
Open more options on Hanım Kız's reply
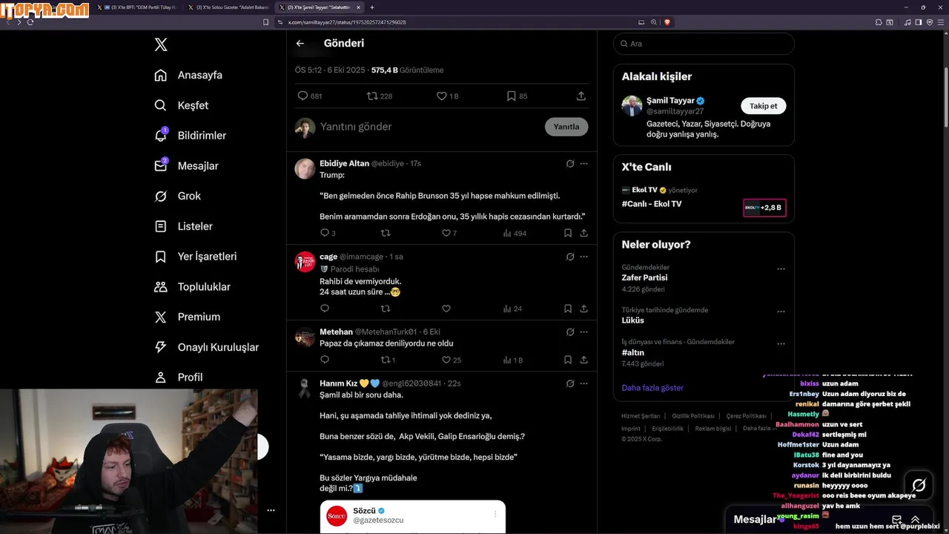(583, 383)
